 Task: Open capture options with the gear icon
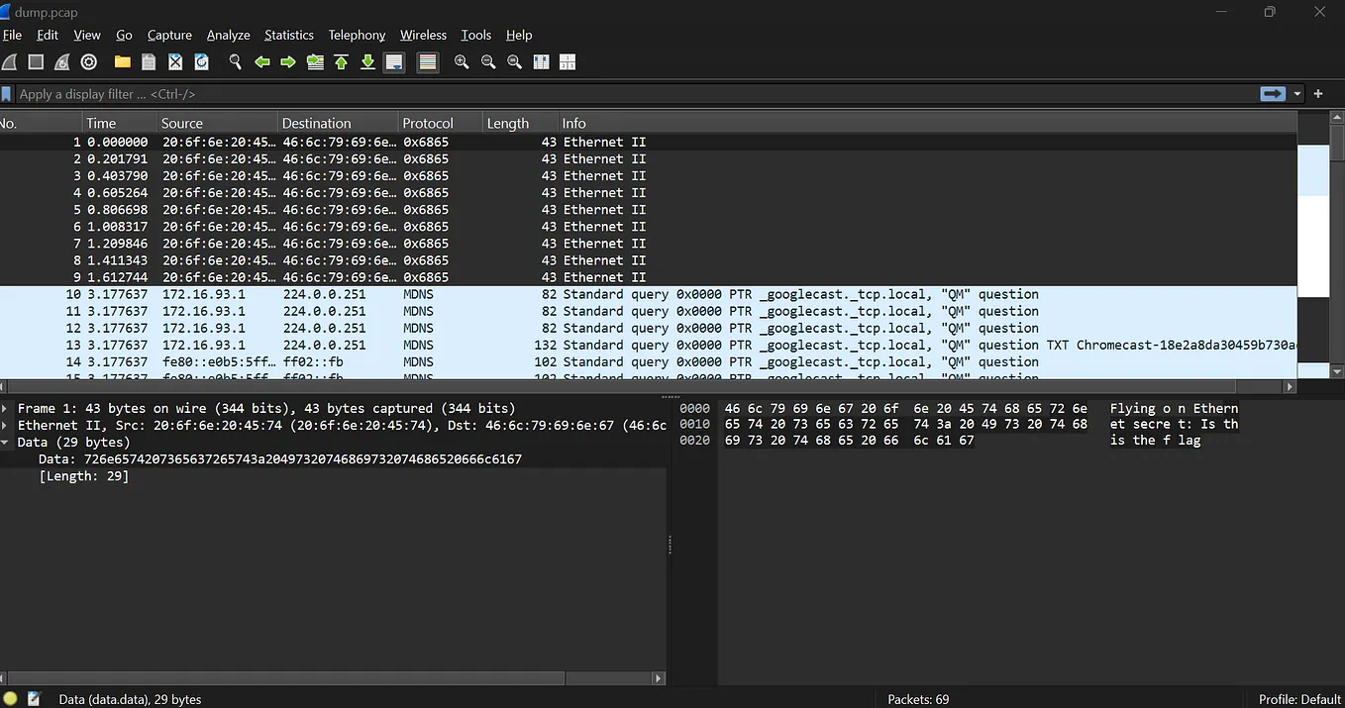pyautogui.click(x=88, y=61)
